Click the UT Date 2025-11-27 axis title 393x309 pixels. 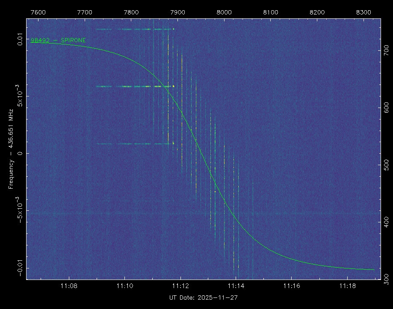click(x=204, y=297)
